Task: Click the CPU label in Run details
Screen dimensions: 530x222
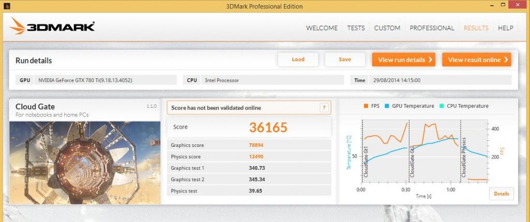Action: (192, 80)
